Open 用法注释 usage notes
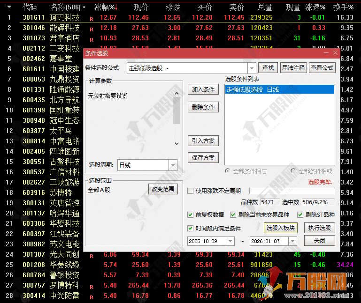Image resolution: width=361 pixels, height=303 pixels. (x=293, y=68)
